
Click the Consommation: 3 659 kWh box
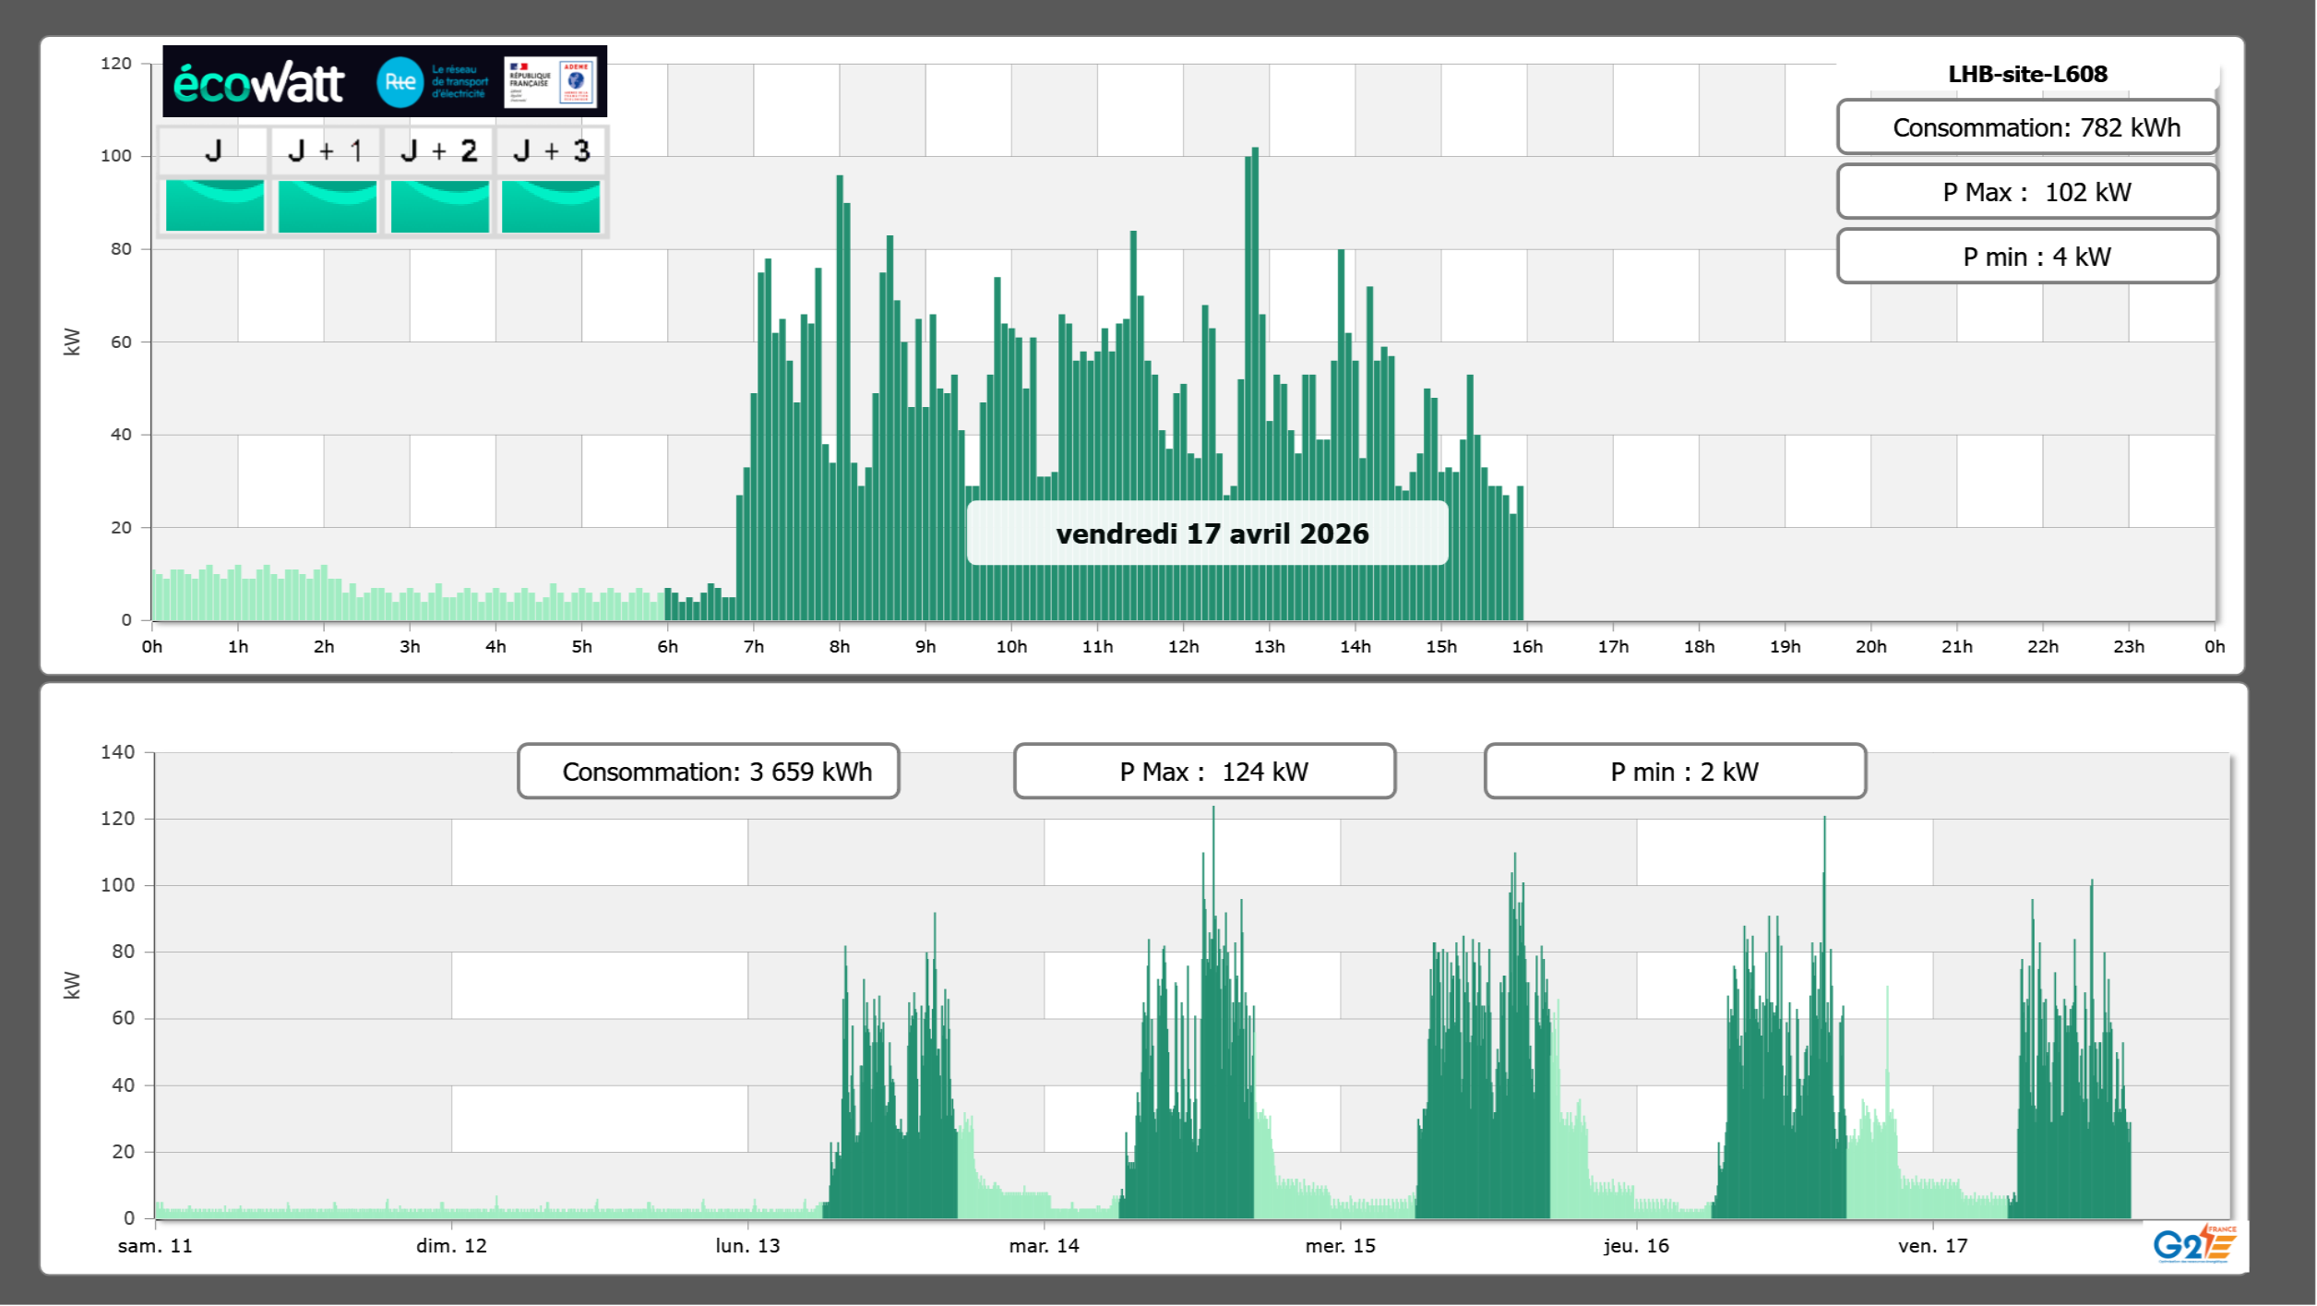pos(708,772)
